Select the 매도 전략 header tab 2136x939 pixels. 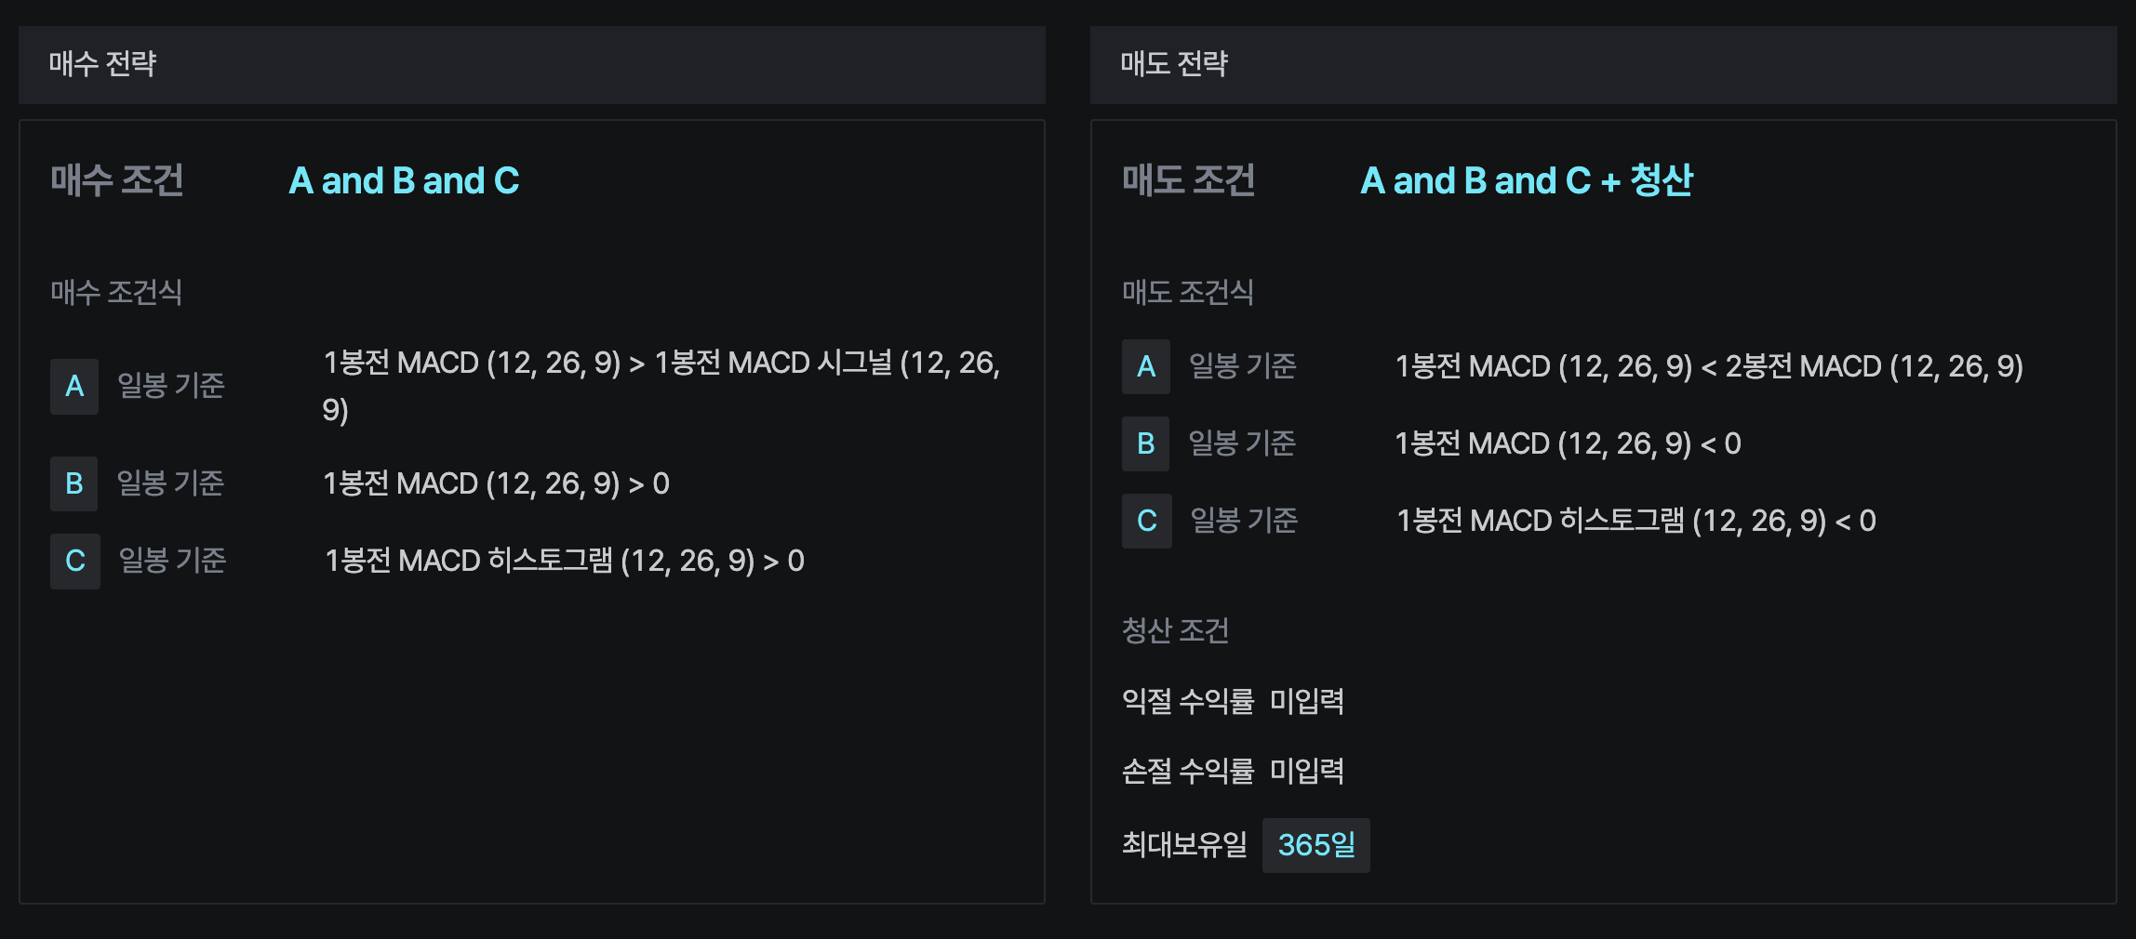point(1174,64)
